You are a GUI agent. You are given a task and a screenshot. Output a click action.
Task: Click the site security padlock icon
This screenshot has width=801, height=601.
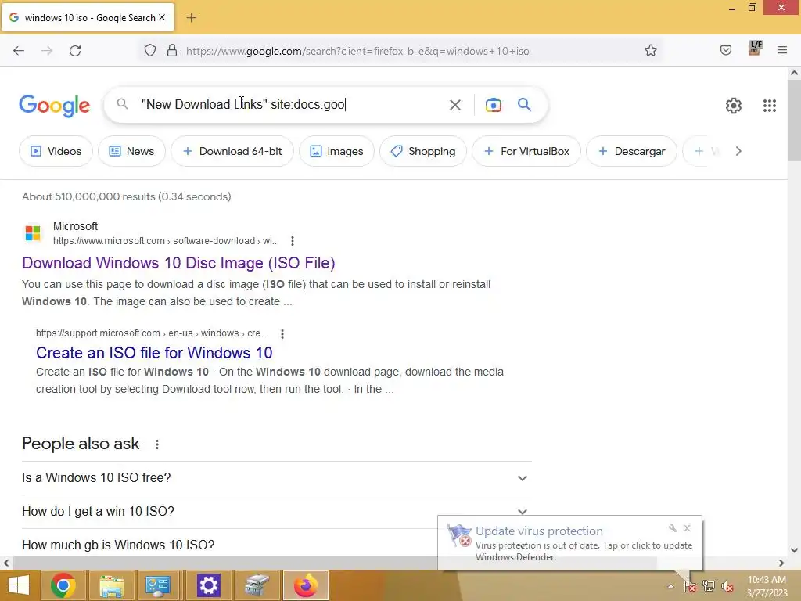172,51
